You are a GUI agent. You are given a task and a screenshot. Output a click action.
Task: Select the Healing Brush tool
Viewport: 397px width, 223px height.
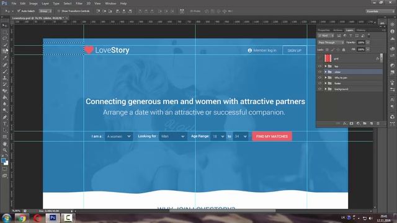(4, 64)
